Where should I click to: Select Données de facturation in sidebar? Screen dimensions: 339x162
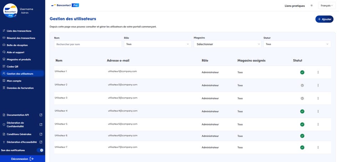pyautogui.click(x=20, y=88)
